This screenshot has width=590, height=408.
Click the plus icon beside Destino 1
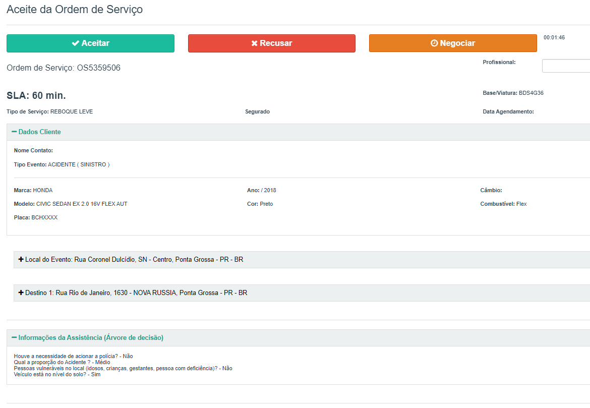pos(21,293)
